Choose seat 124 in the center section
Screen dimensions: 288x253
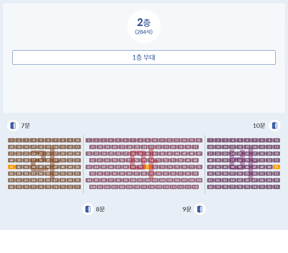click(93, 187)
